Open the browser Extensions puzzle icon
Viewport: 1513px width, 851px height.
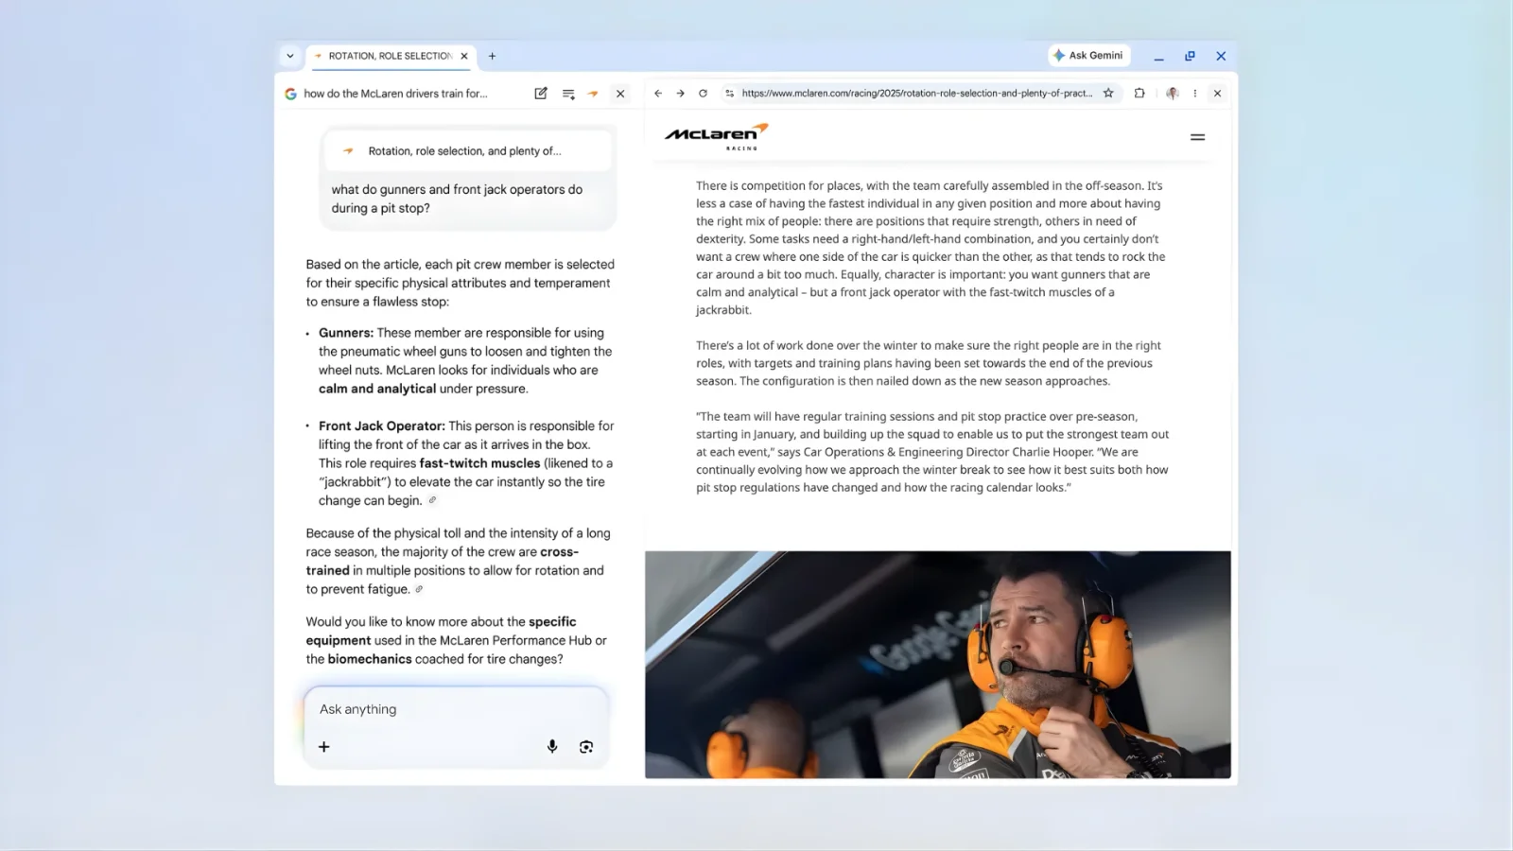coord(1139,94)
